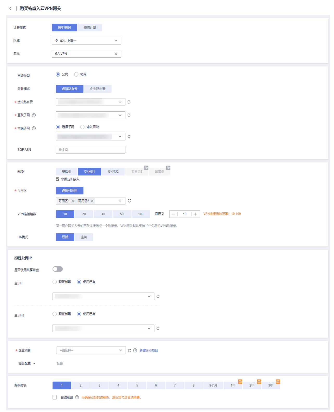Expand 高级配置 section

(x=27, y=363)
